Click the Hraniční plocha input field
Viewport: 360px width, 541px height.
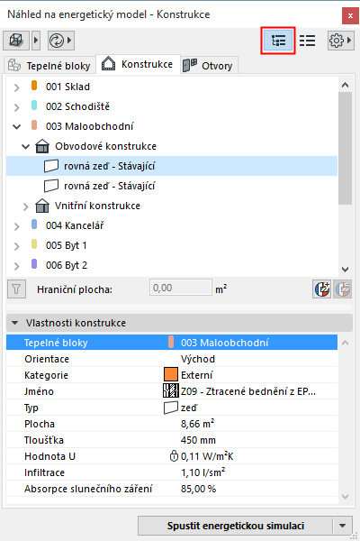coord(181,288)
